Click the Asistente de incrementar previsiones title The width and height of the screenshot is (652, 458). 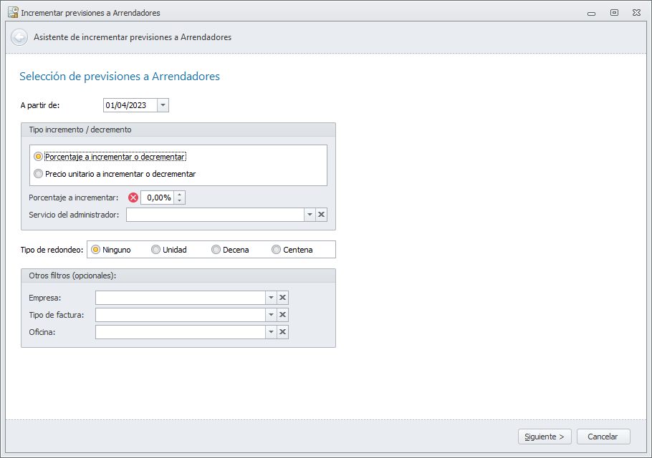click(133, 37)
